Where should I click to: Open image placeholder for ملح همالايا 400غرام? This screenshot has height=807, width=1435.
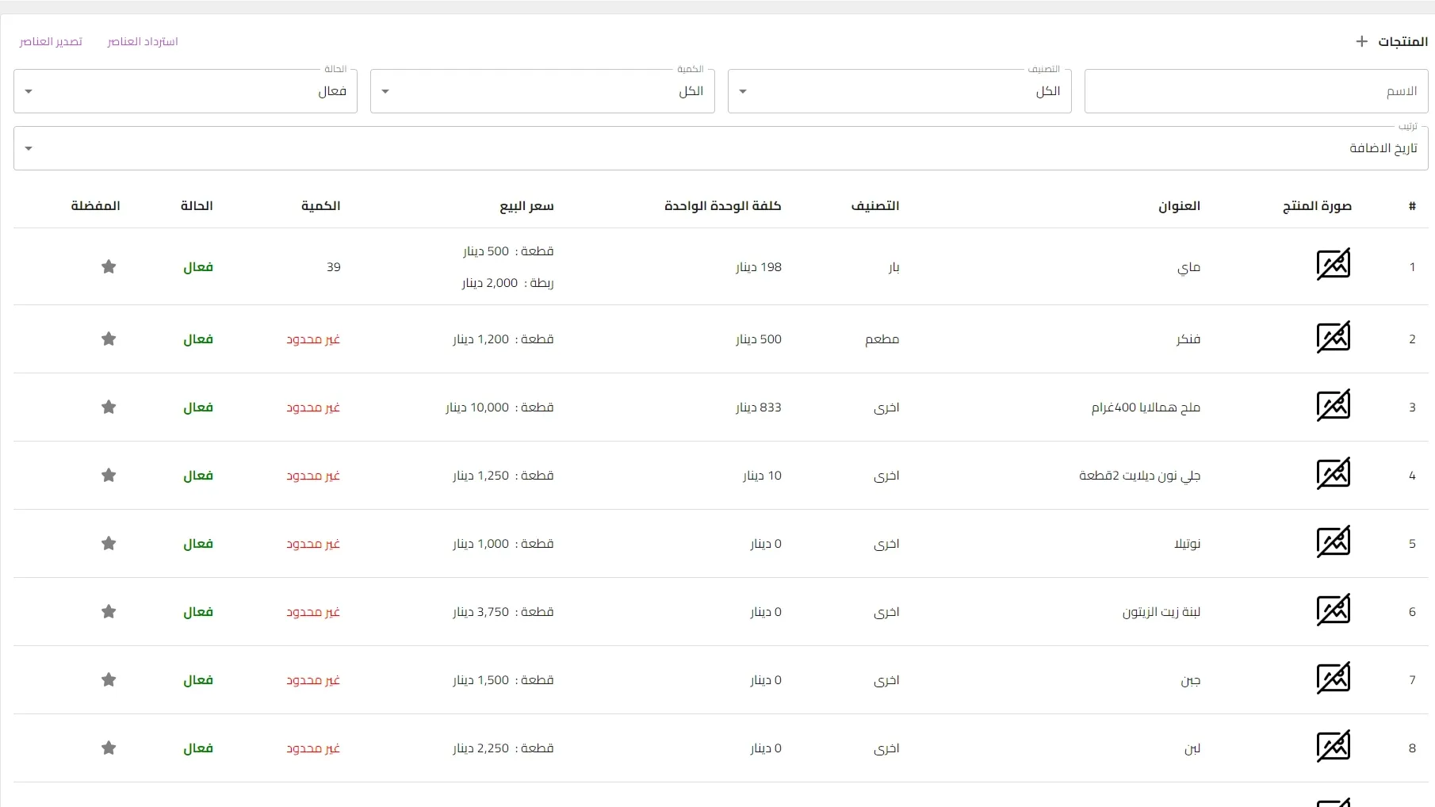(x=1333, y=406)
